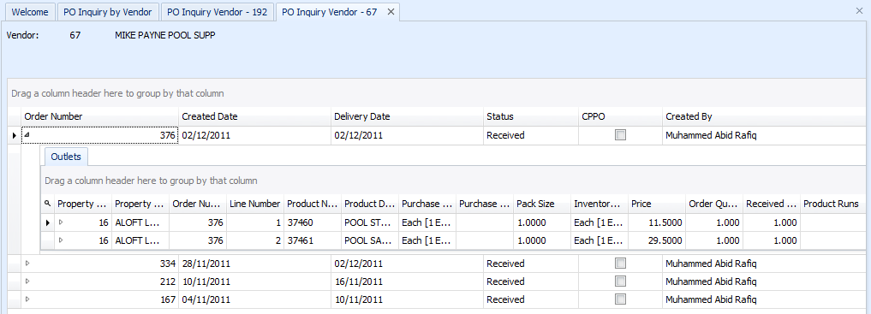Open the Outlets detail tab
Viewport: 871px width, 314px height.
pos(66,157)
